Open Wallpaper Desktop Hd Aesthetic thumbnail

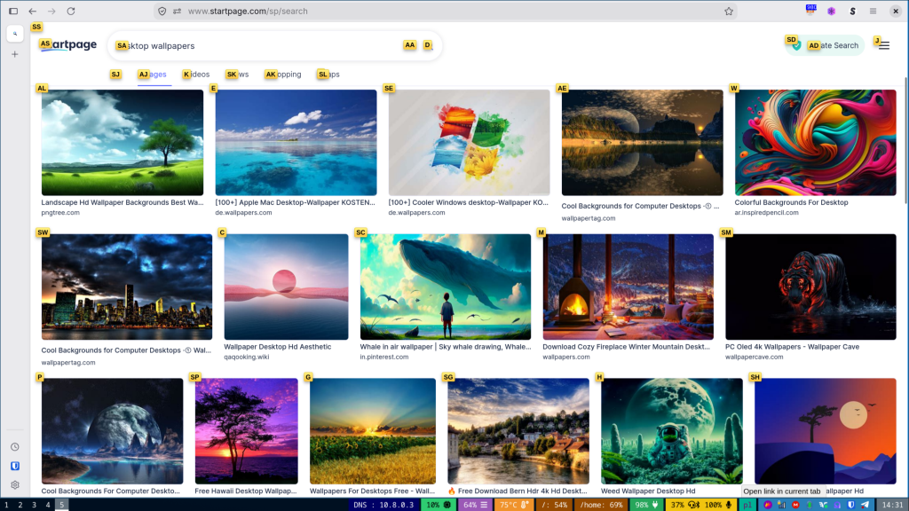[287, 287]
